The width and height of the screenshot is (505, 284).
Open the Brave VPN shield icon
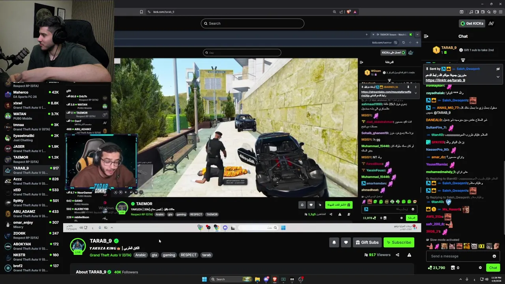coord(495,12)
